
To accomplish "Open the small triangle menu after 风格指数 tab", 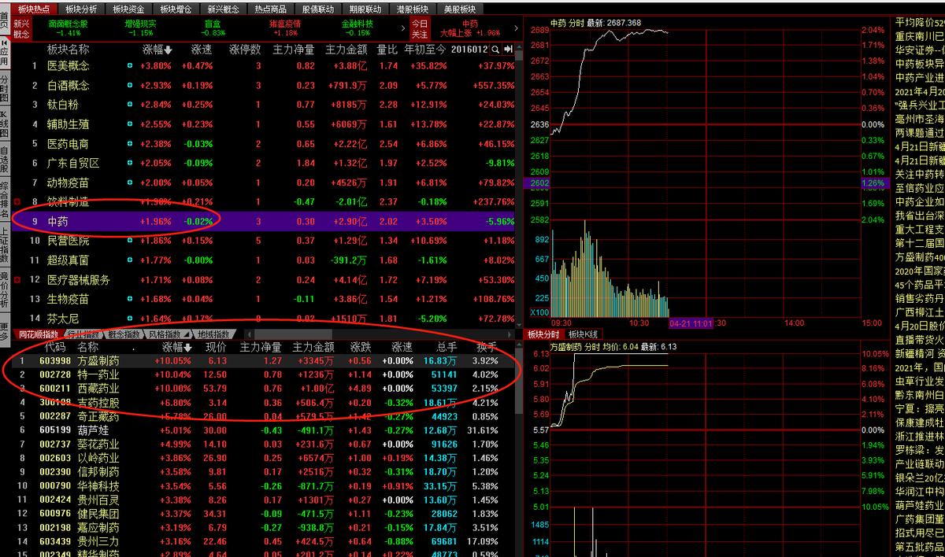I will click(187, 334).
